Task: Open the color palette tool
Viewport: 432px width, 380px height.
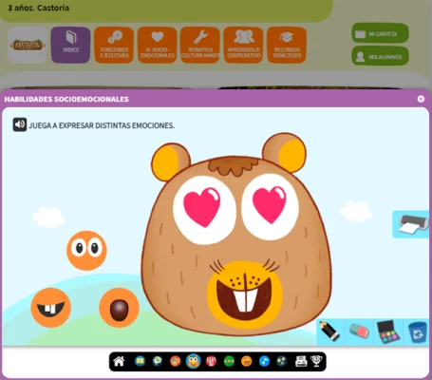Action: [x=388, y=332]
